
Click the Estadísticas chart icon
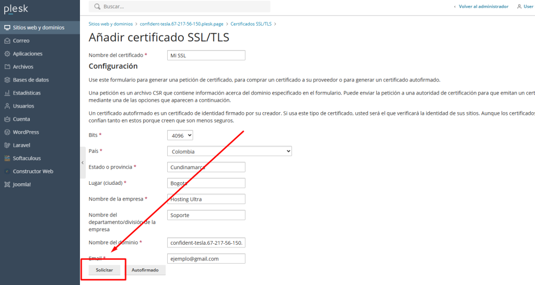pos(7,93)
